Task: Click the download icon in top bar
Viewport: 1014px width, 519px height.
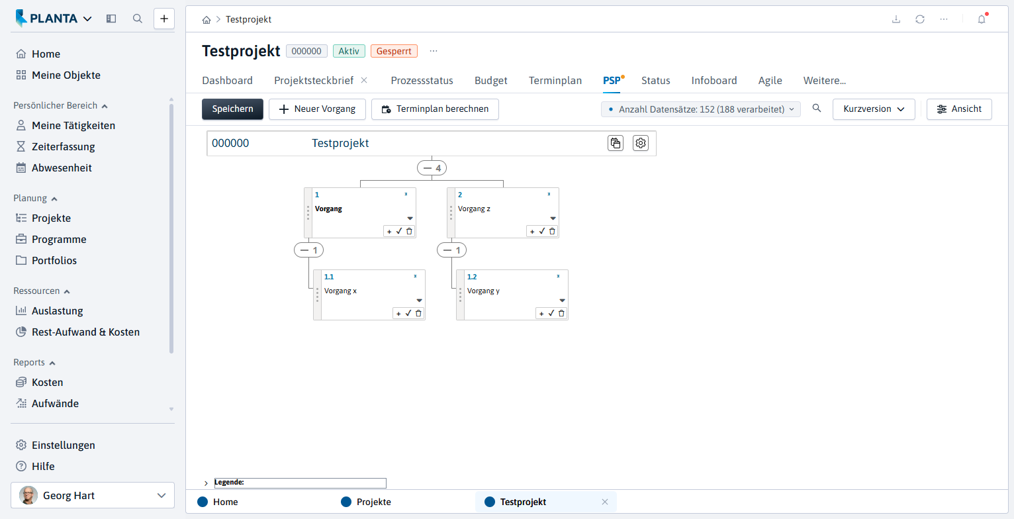Action: 896,19
